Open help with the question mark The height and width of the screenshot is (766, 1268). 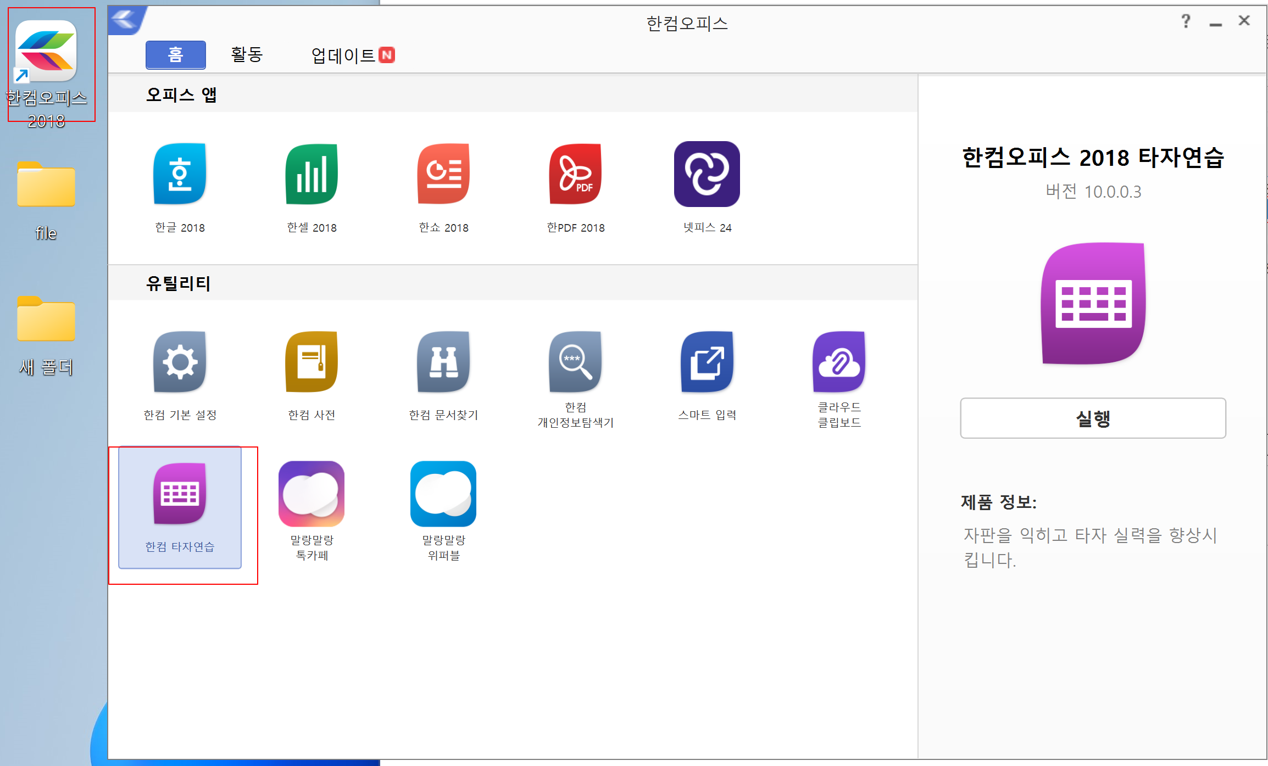(1186, 21)
